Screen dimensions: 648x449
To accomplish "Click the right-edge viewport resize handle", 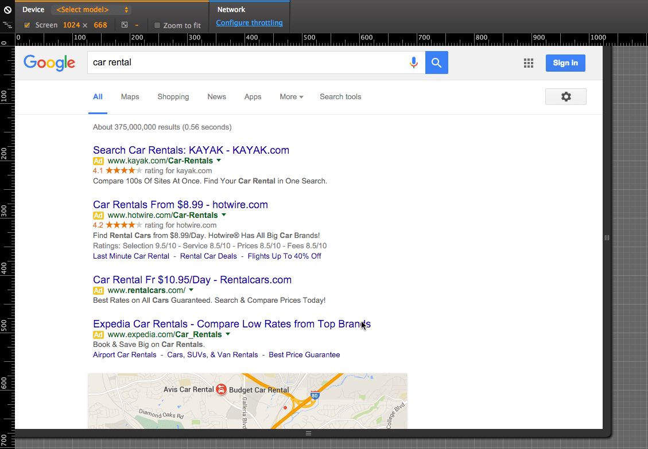I will pos(607,237).
